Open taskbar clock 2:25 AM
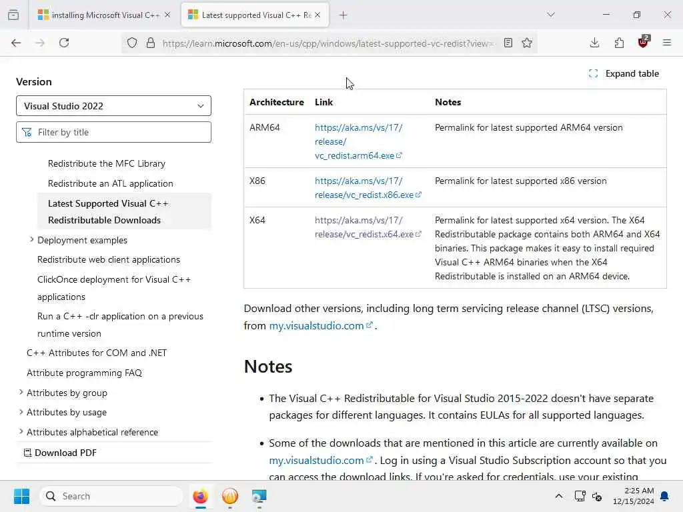The image size is (683, 512). tap(634, 496)
